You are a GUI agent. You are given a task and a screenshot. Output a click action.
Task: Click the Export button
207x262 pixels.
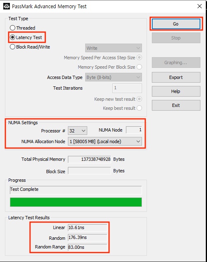176,77
